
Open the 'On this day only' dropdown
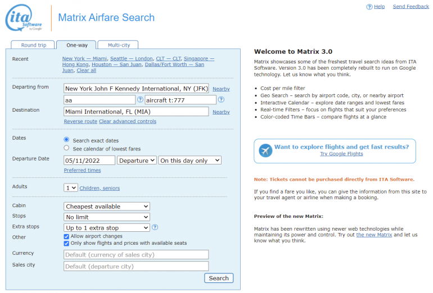click(x=190, y=161)
